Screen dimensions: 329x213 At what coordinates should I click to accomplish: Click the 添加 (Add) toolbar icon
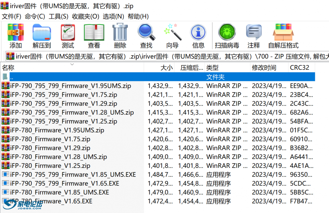(15, 32)
